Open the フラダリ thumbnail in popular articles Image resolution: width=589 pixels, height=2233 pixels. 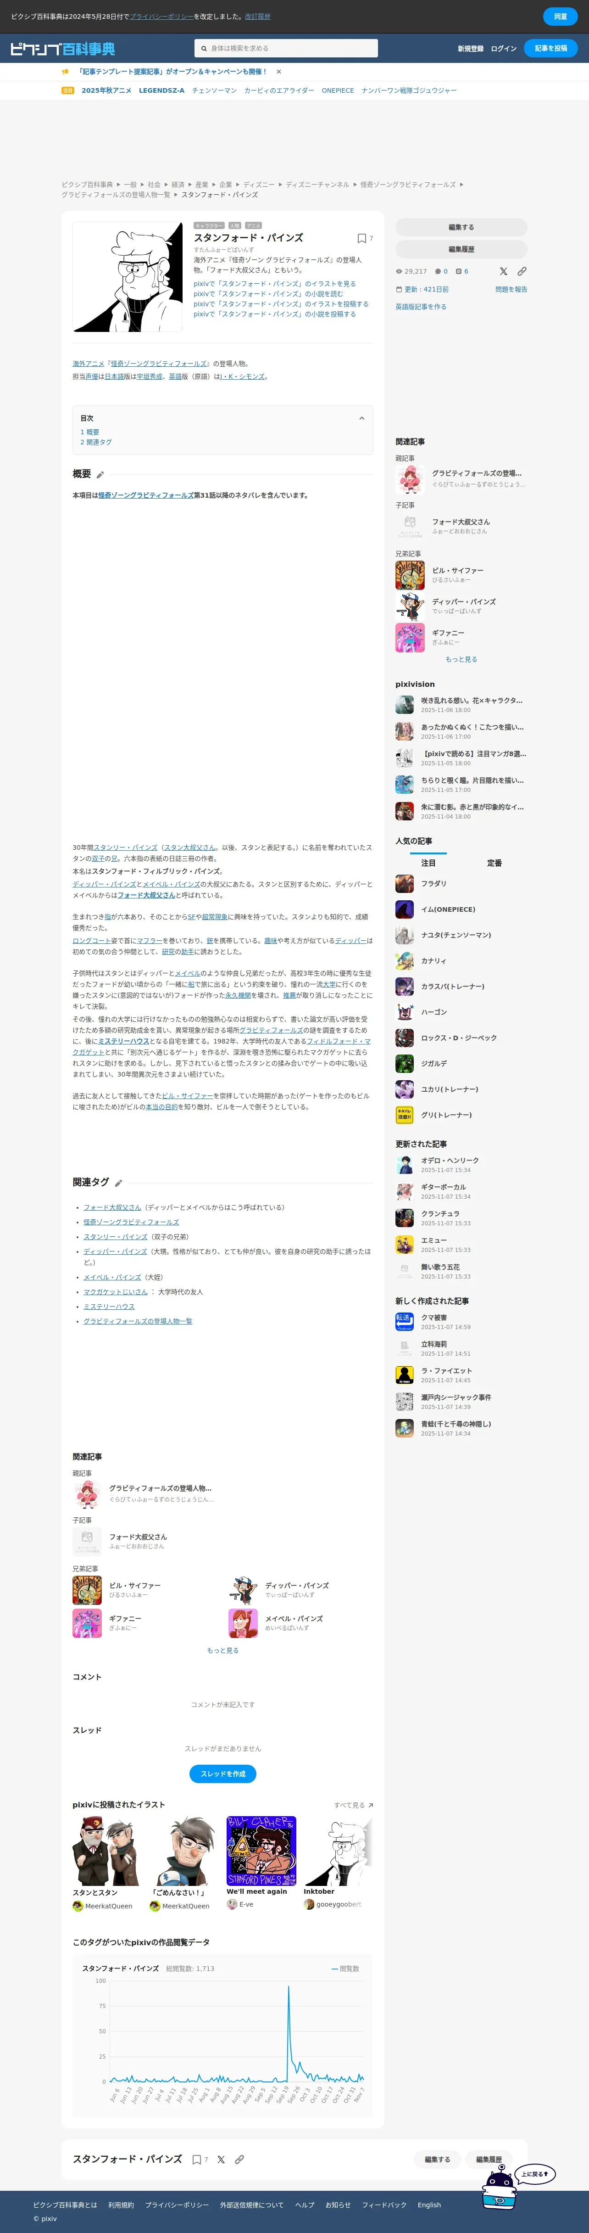tap(405, 883)
